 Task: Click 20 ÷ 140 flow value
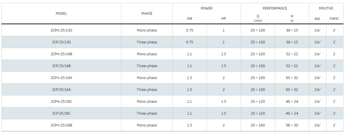(258, 125)
